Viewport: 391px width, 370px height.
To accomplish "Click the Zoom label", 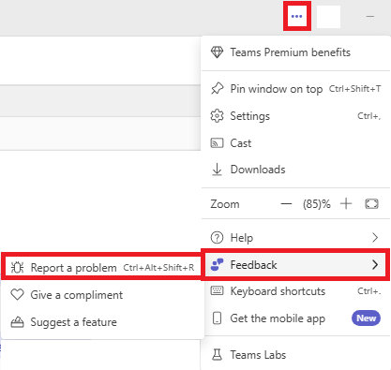I will tap(225, 204).
